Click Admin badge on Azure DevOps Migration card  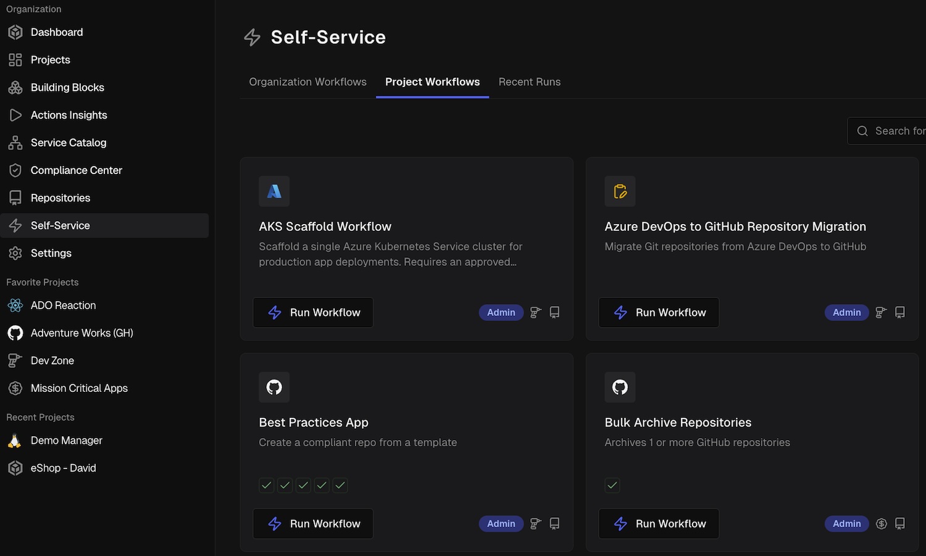(x=846, y=312)
